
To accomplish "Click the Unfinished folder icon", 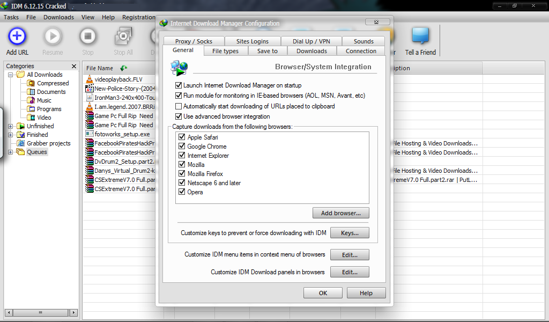I will point(21,126).
